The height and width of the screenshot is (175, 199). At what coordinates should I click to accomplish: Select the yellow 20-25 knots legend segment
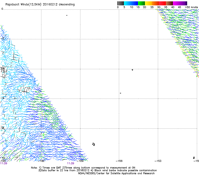coord(148,3)
